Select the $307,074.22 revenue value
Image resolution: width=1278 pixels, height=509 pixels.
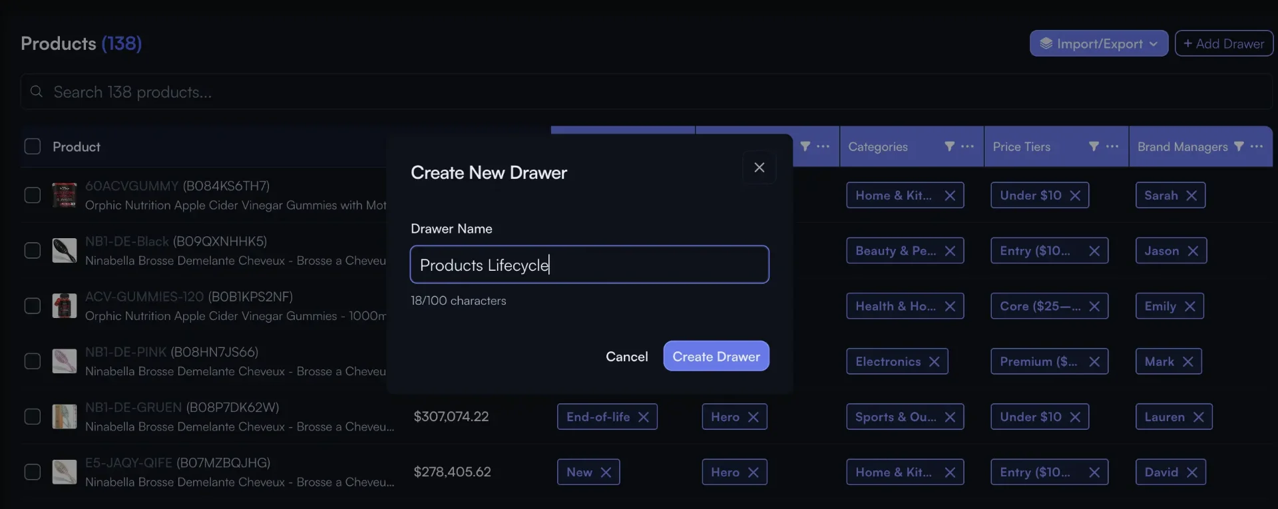(x=451, y=417)
